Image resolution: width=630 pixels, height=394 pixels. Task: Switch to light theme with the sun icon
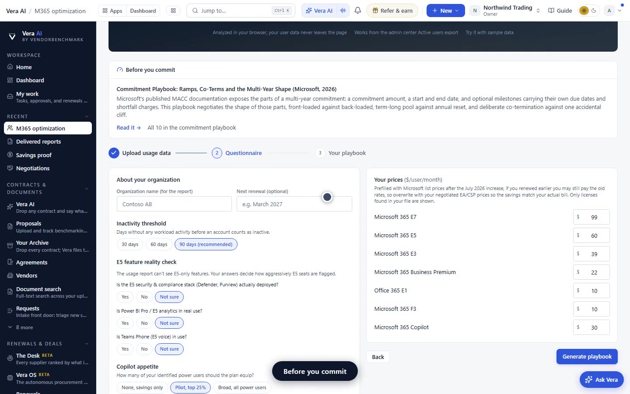(x=584, y=11)
